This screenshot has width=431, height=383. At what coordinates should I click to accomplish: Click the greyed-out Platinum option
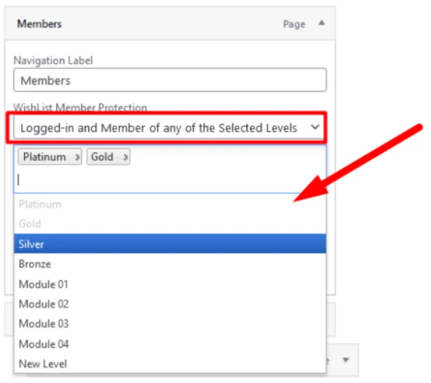pos(170,204)
